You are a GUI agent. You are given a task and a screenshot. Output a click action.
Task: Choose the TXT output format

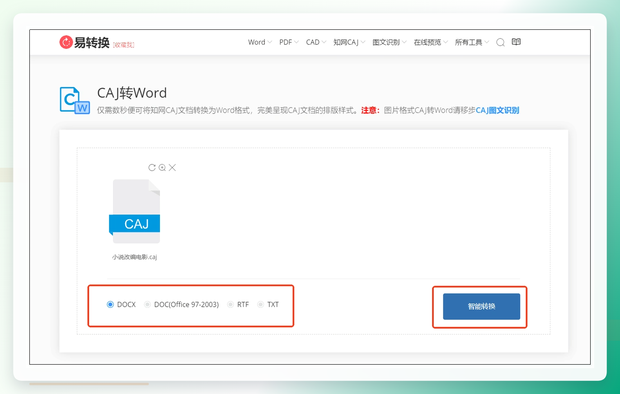[x=268, y=305]
